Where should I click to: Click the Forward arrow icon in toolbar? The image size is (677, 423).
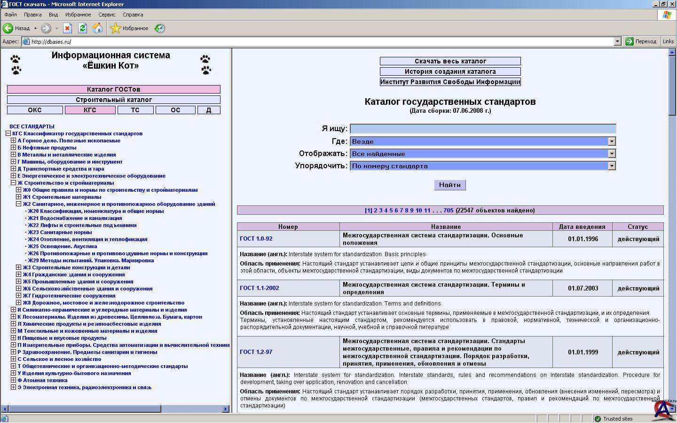tap(46, 28)
